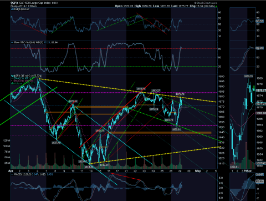Image resolution: width=266 pixels, height=201 pixels.
Task: Click the Apr label on the date axis
Action: [x=11, y=171]
